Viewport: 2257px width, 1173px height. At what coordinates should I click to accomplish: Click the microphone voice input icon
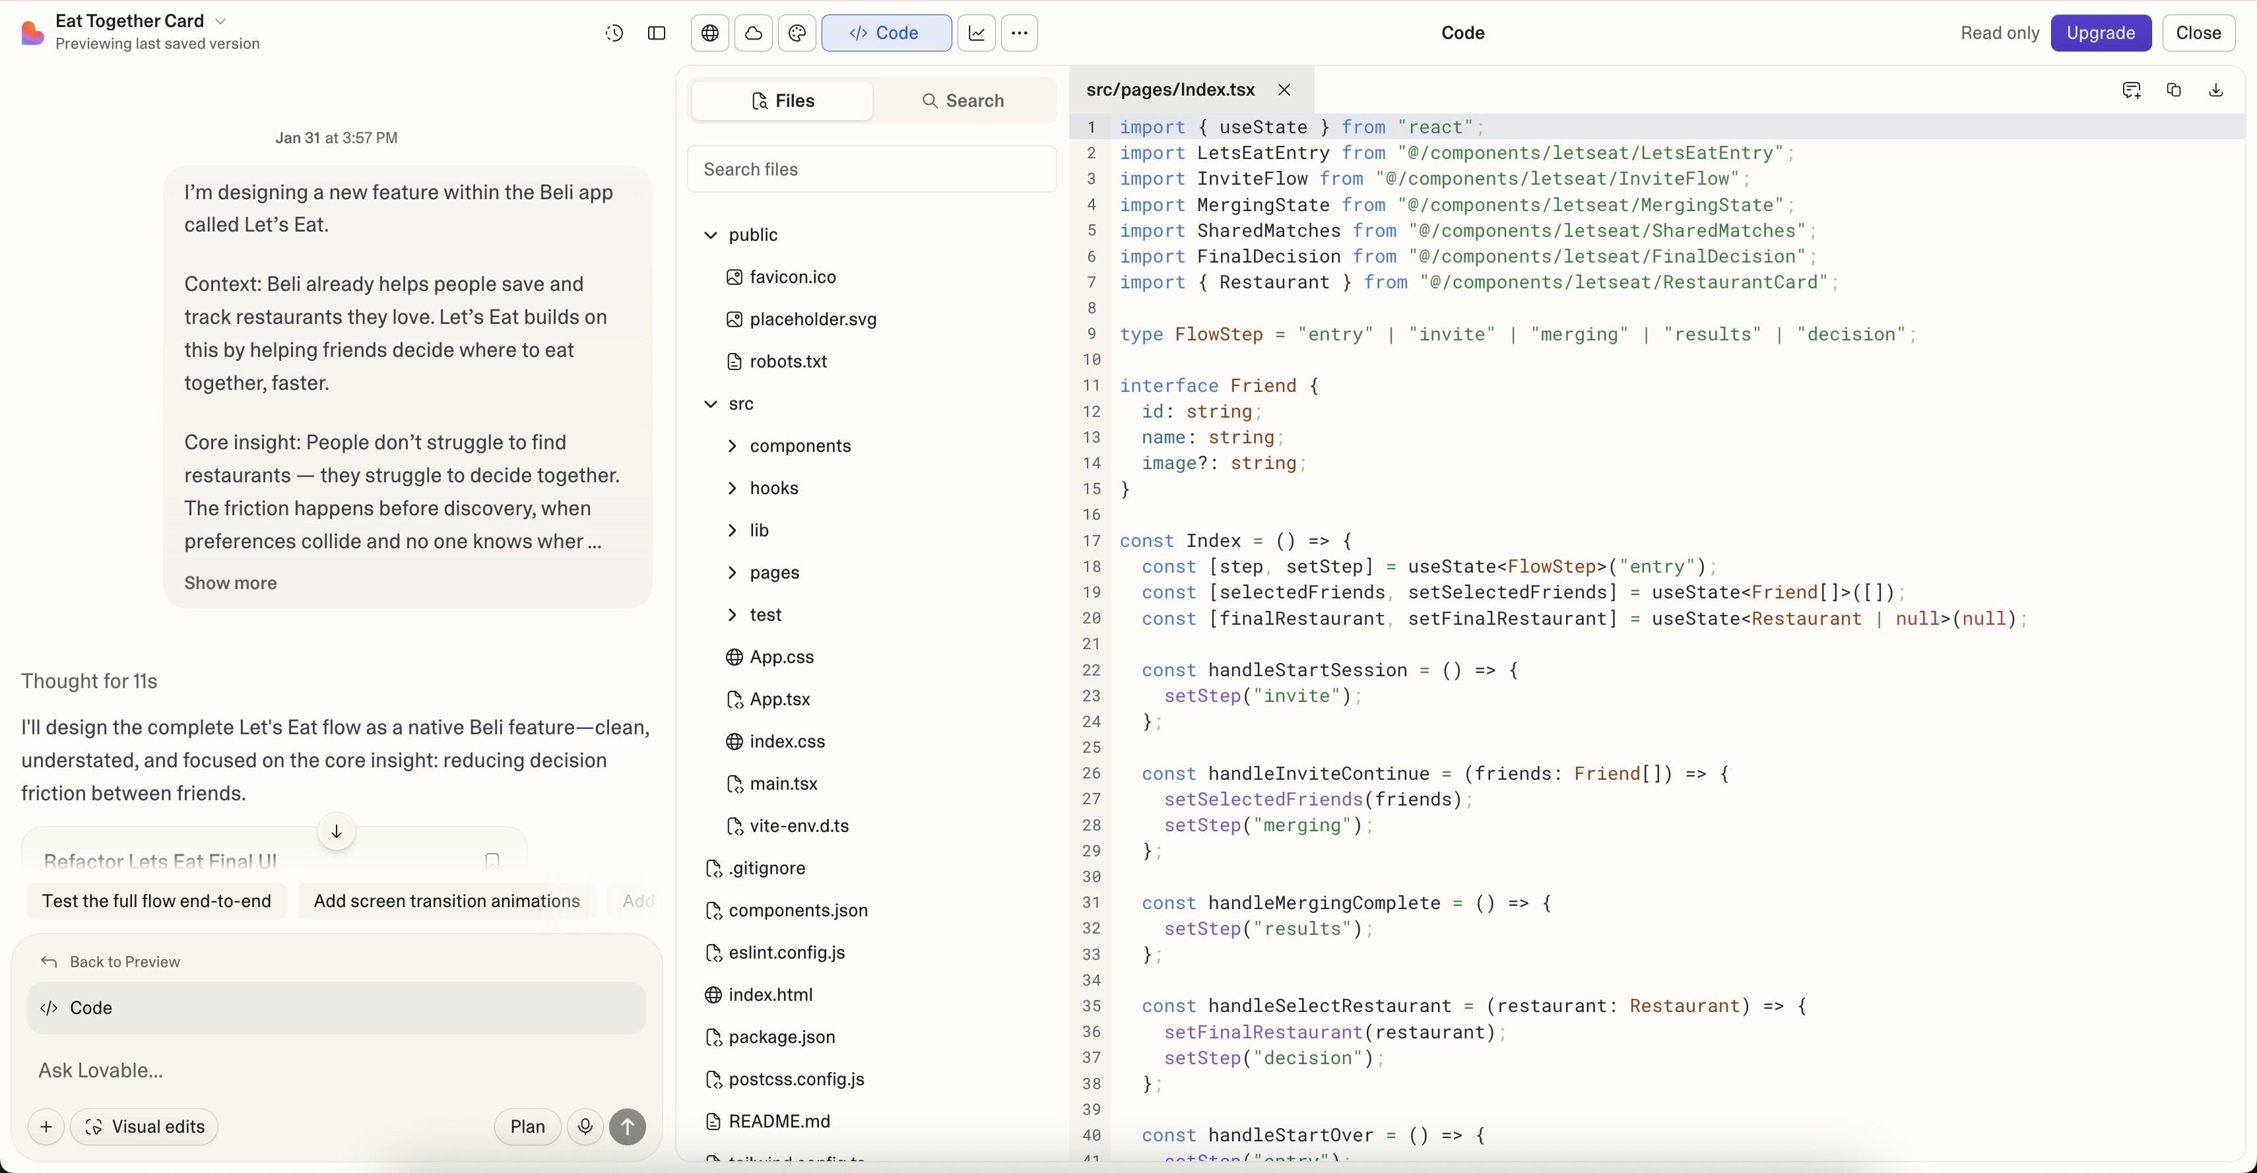pyautogui.click(x=585, y=1127)
